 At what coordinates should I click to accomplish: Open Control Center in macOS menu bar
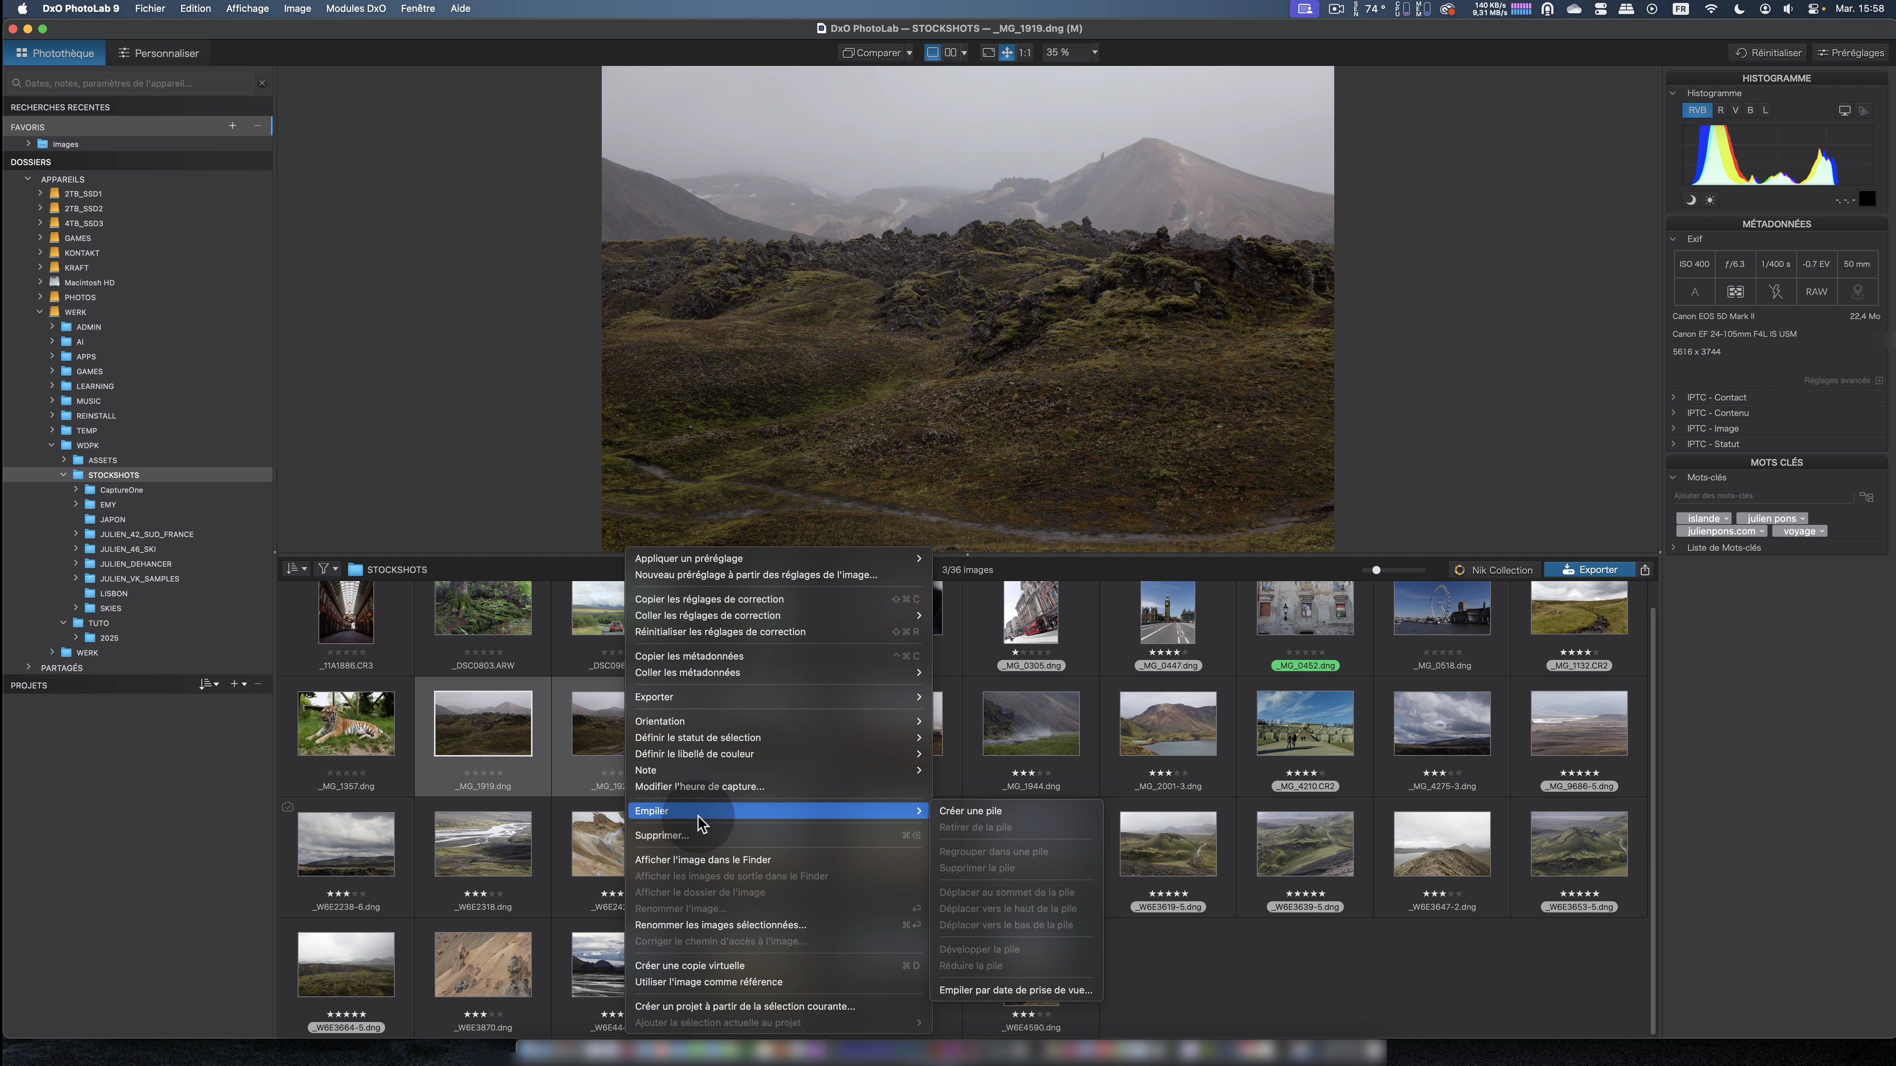(1813, 9)
